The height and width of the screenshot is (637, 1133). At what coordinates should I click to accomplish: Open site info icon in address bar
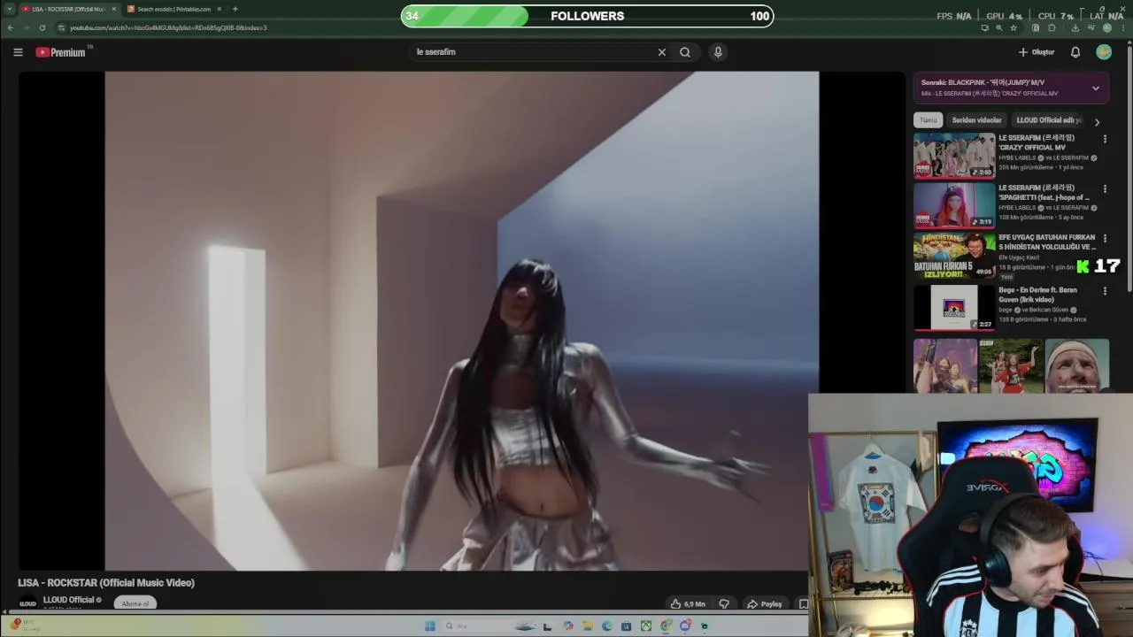[61, 27]
